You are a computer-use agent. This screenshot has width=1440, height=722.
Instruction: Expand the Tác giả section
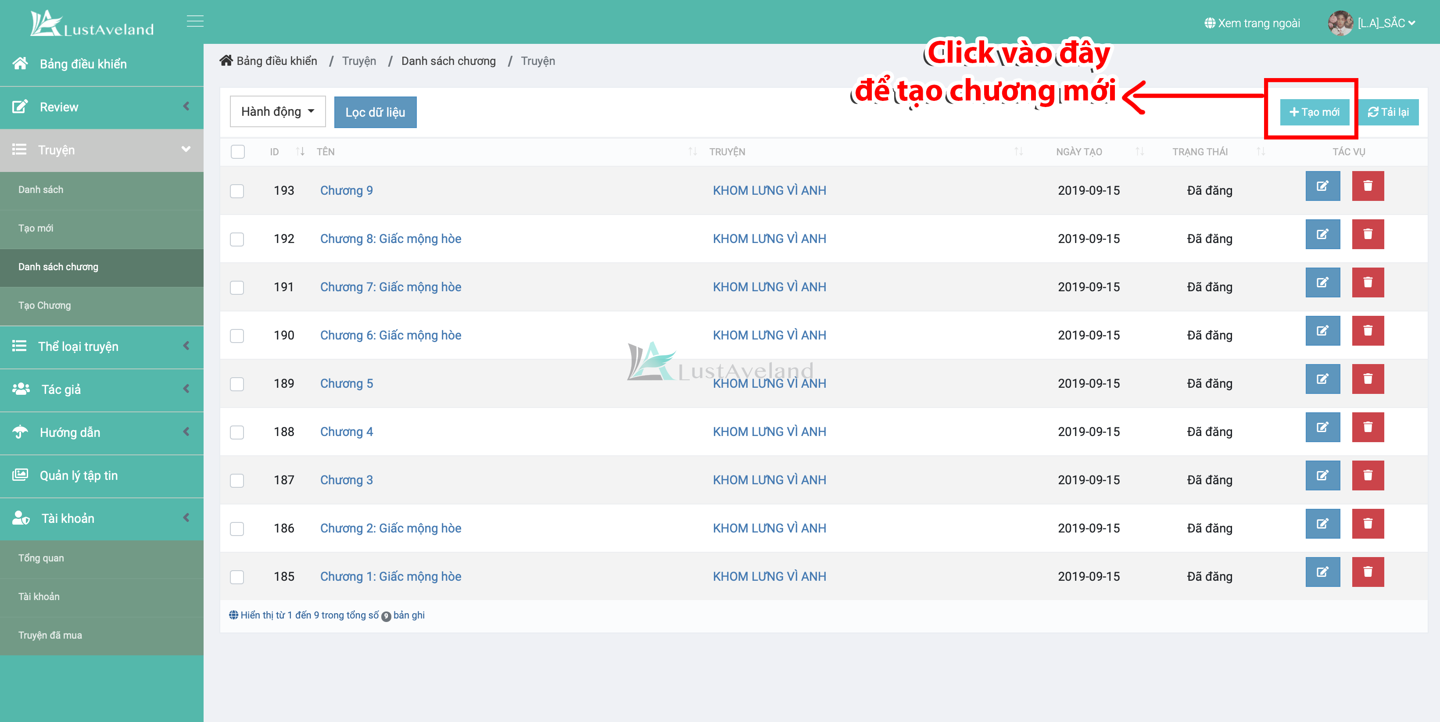pos(102,390)
